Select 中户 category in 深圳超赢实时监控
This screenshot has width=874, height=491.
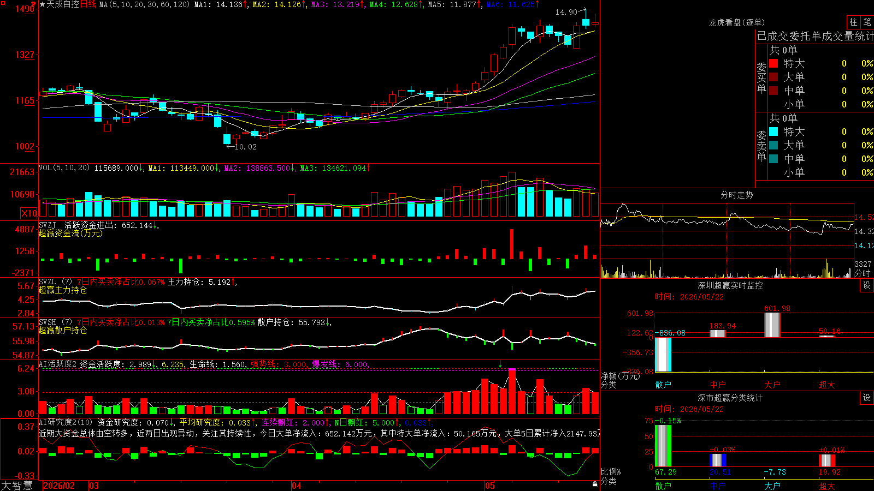tap(718, 385)
